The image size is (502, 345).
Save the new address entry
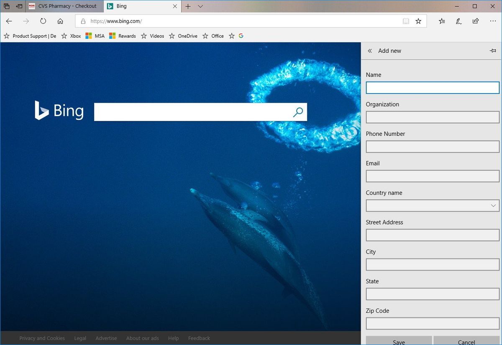point(398,341)
